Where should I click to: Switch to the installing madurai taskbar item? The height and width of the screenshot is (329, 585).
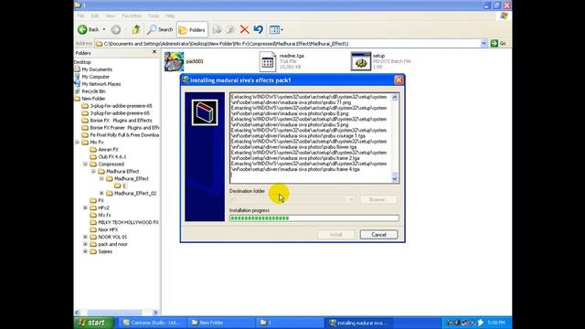[x=358, y=323]
